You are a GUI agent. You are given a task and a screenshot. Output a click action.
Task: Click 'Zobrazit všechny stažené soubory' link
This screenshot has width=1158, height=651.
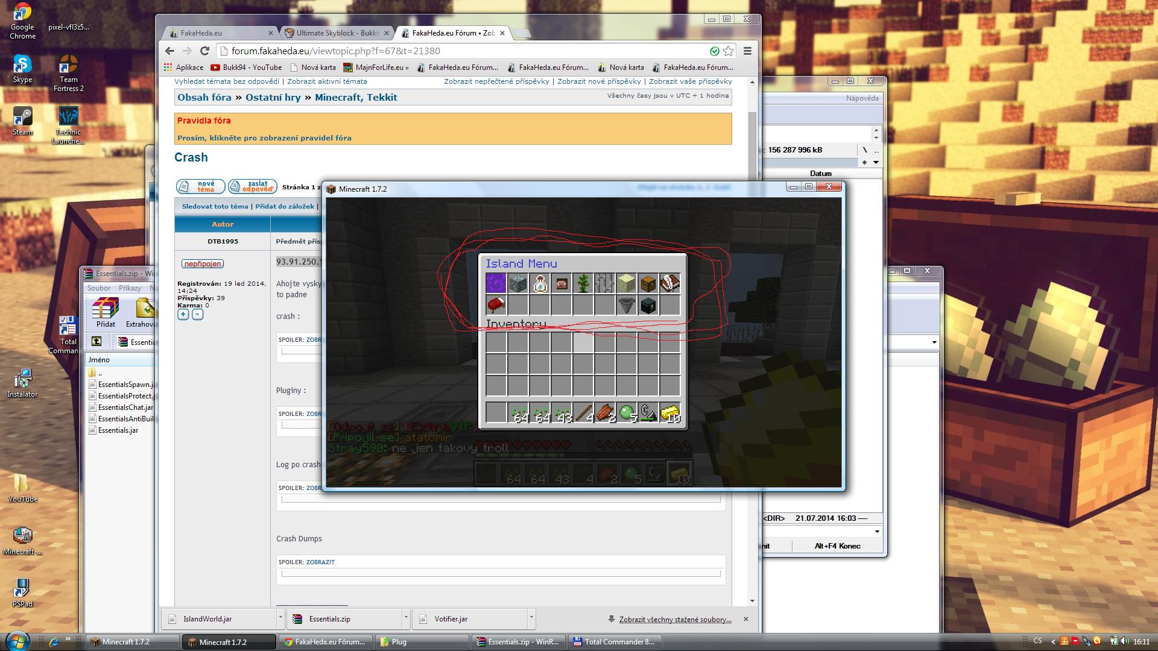pyautogui.click(x=675, y=620)
